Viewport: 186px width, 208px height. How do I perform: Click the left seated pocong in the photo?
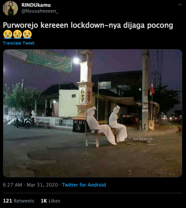pyautogui.click(x=100, y=125)
